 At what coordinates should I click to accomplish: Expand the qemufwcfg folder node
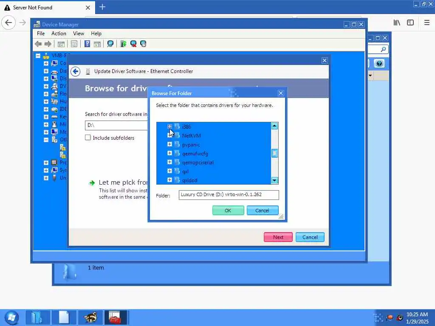click(169, 153)
